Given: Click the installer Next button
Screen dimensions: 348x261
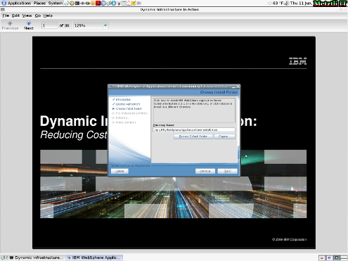Looking at the screenshot, I should pyautogui.click(x=227, y=171).
